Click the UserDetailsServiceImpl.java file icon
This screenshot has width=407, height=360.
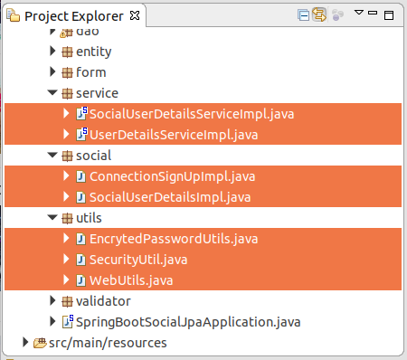(x=81, y=134)
